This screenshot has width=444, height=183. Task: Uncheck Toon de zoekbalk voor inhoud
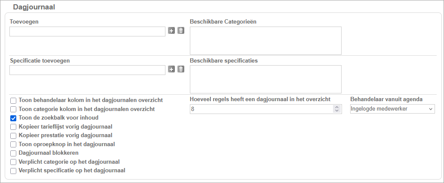click(13, 118)
